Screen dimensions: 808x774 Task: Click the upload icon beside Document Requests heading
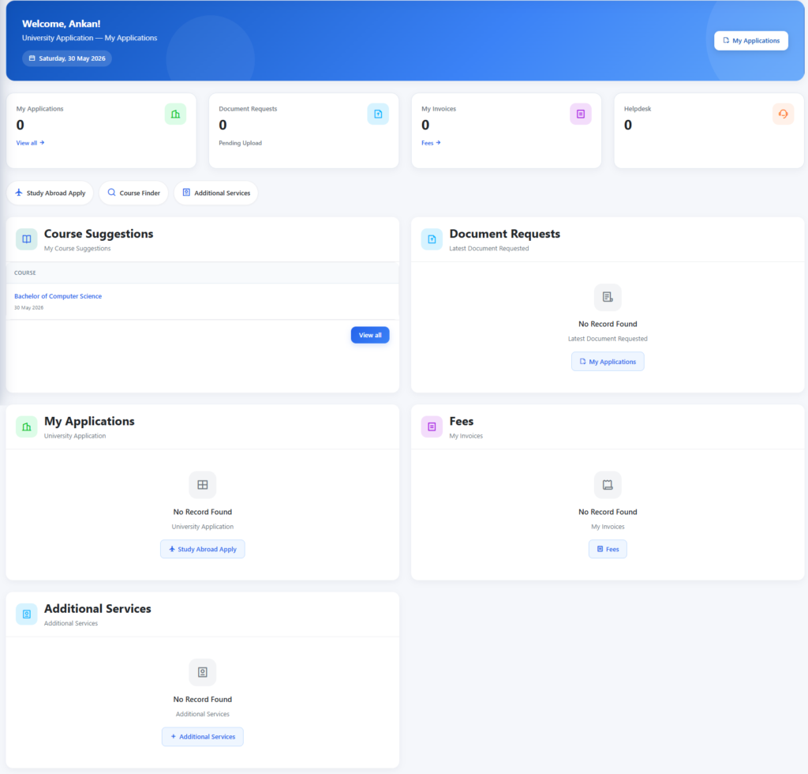432,239
